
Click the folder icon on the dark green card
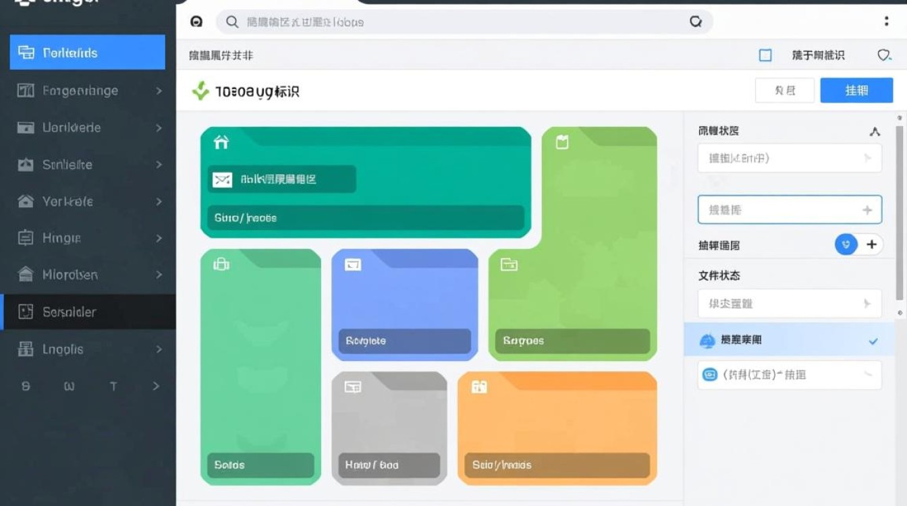pos(509,264)
